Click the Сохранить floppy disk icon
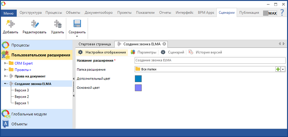288x137 pixels. 77,24
